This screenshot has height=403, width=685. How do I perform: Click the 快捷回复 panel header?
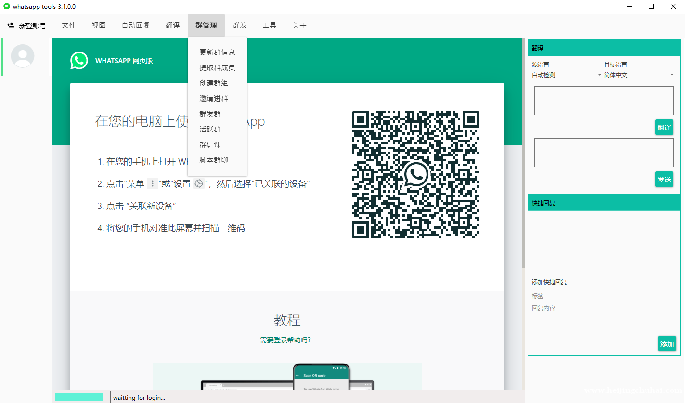pyautogui.click(x=604, y=203)
